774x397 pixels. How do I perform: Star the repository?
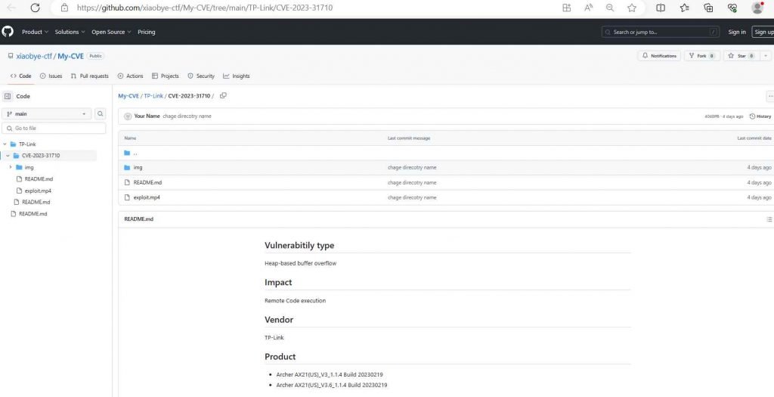click(x=741, y=56)
